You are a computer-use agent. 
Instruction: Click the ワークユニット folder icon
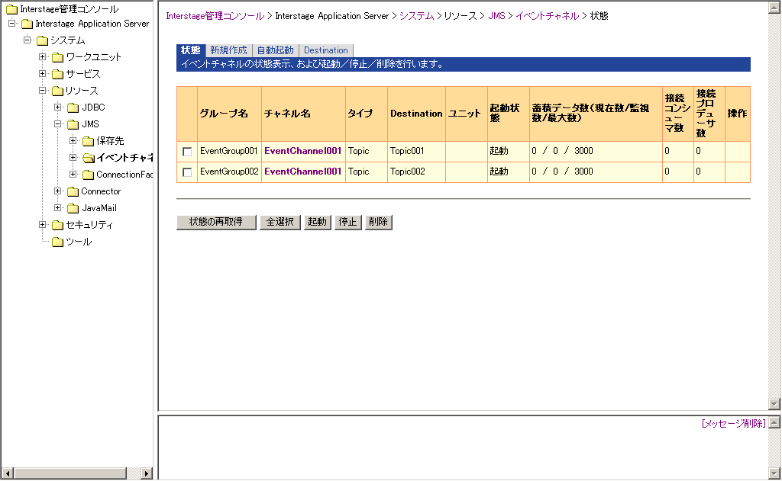click(58, 57)
